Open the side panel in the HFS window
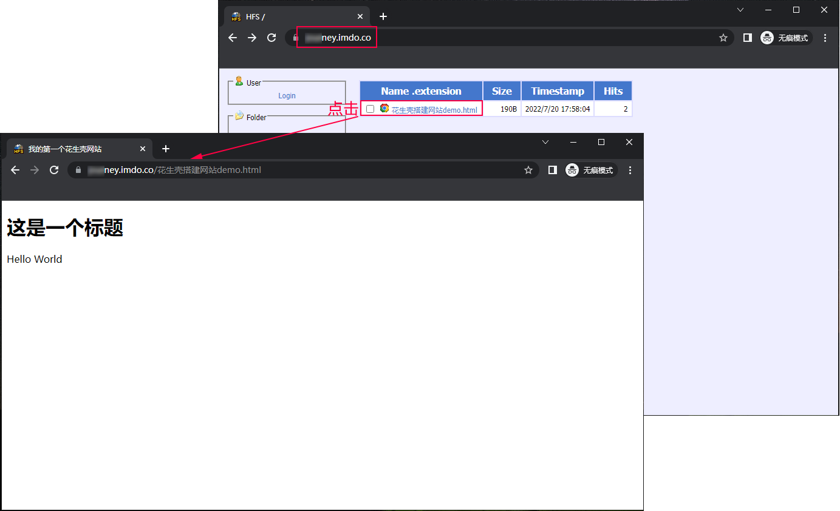This screenshot has width=840, height=511. coord(747,38)
